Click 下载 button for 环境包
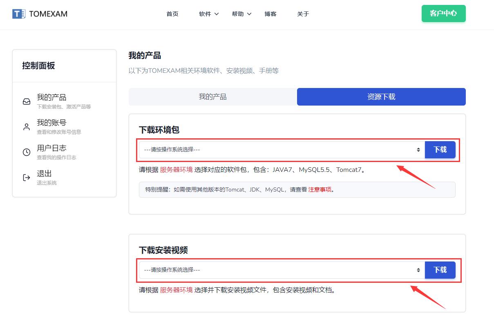 click(x=440, y=150)
